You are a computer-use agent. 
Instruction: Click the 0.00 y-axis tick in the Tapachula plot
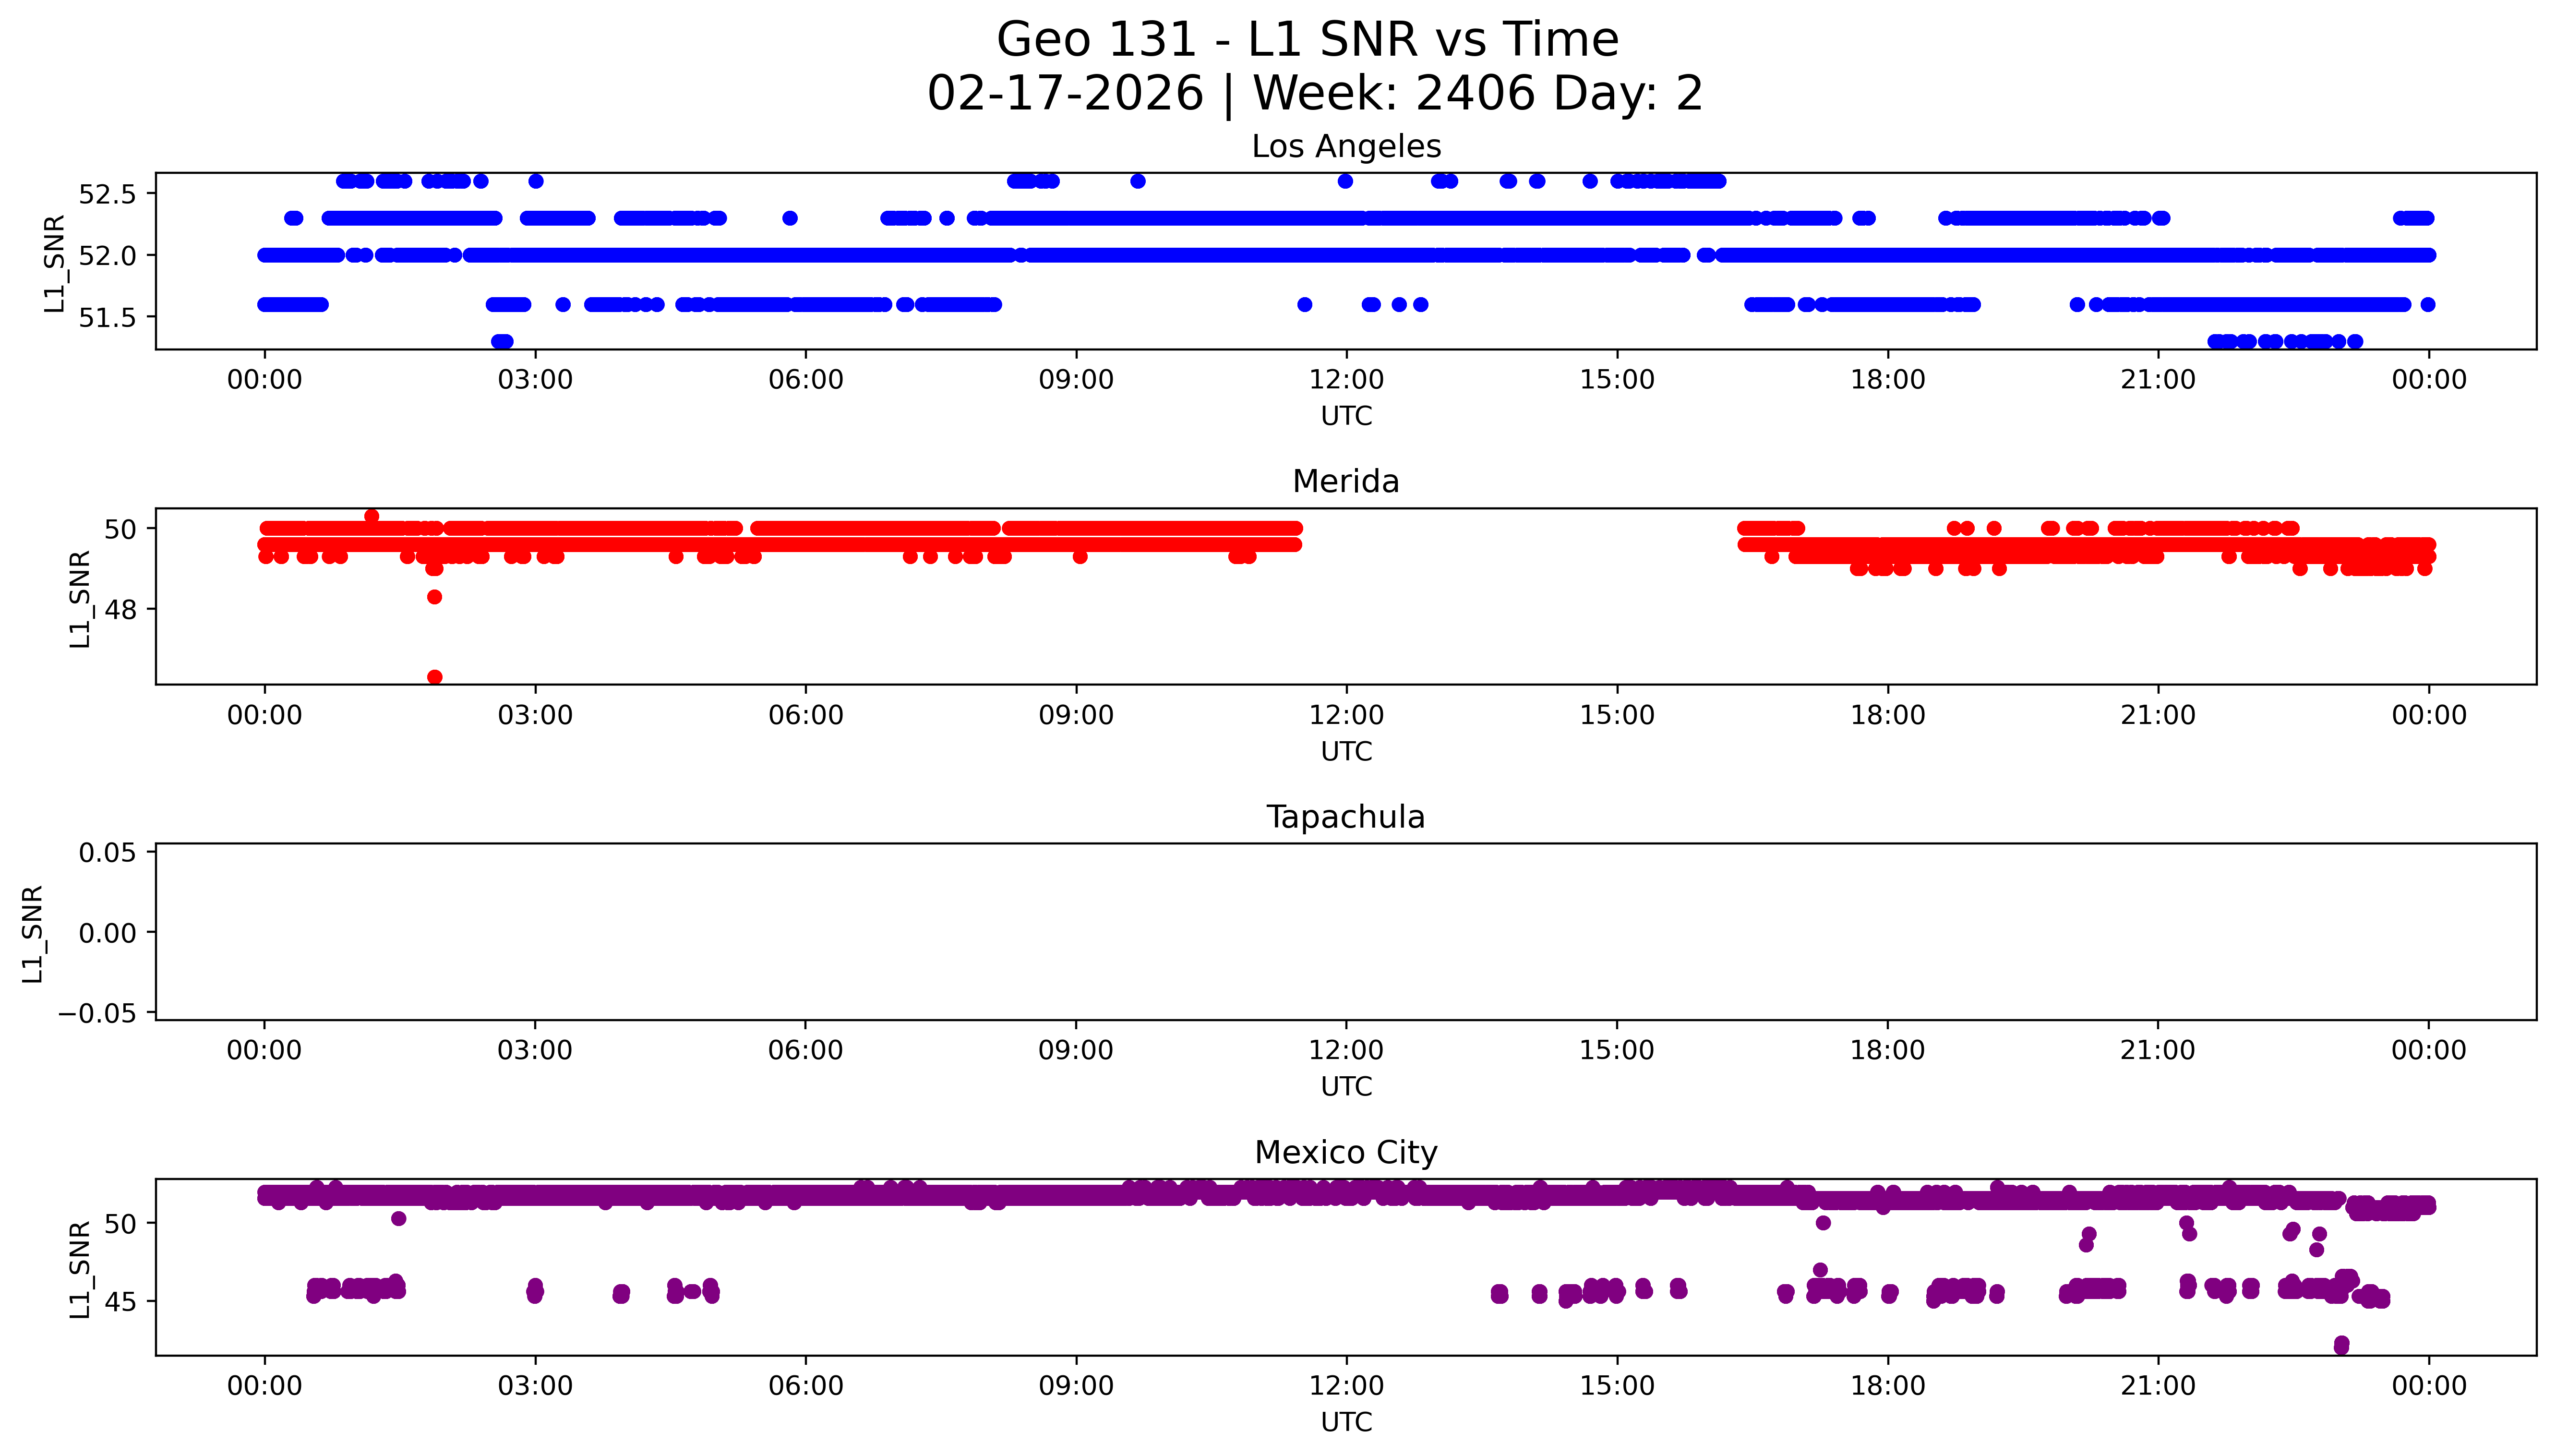[107, 933]
